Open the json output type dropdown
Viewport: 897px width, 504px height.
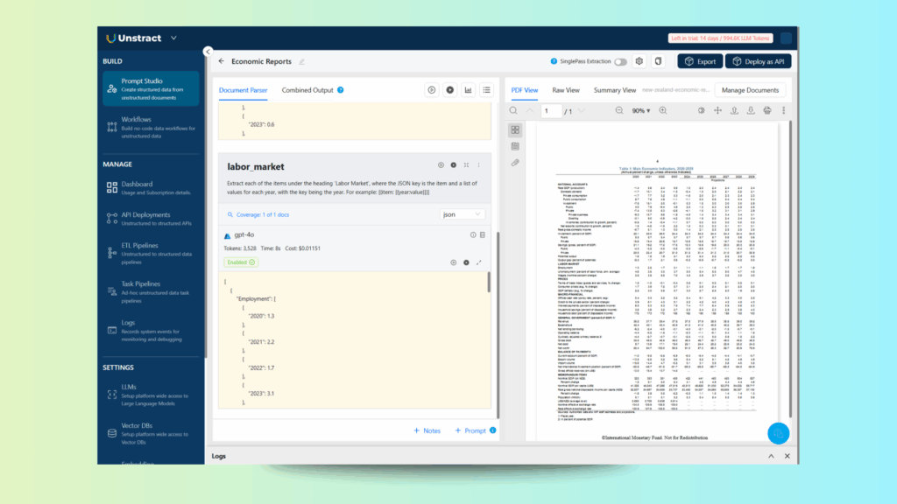tap(462, 214)
